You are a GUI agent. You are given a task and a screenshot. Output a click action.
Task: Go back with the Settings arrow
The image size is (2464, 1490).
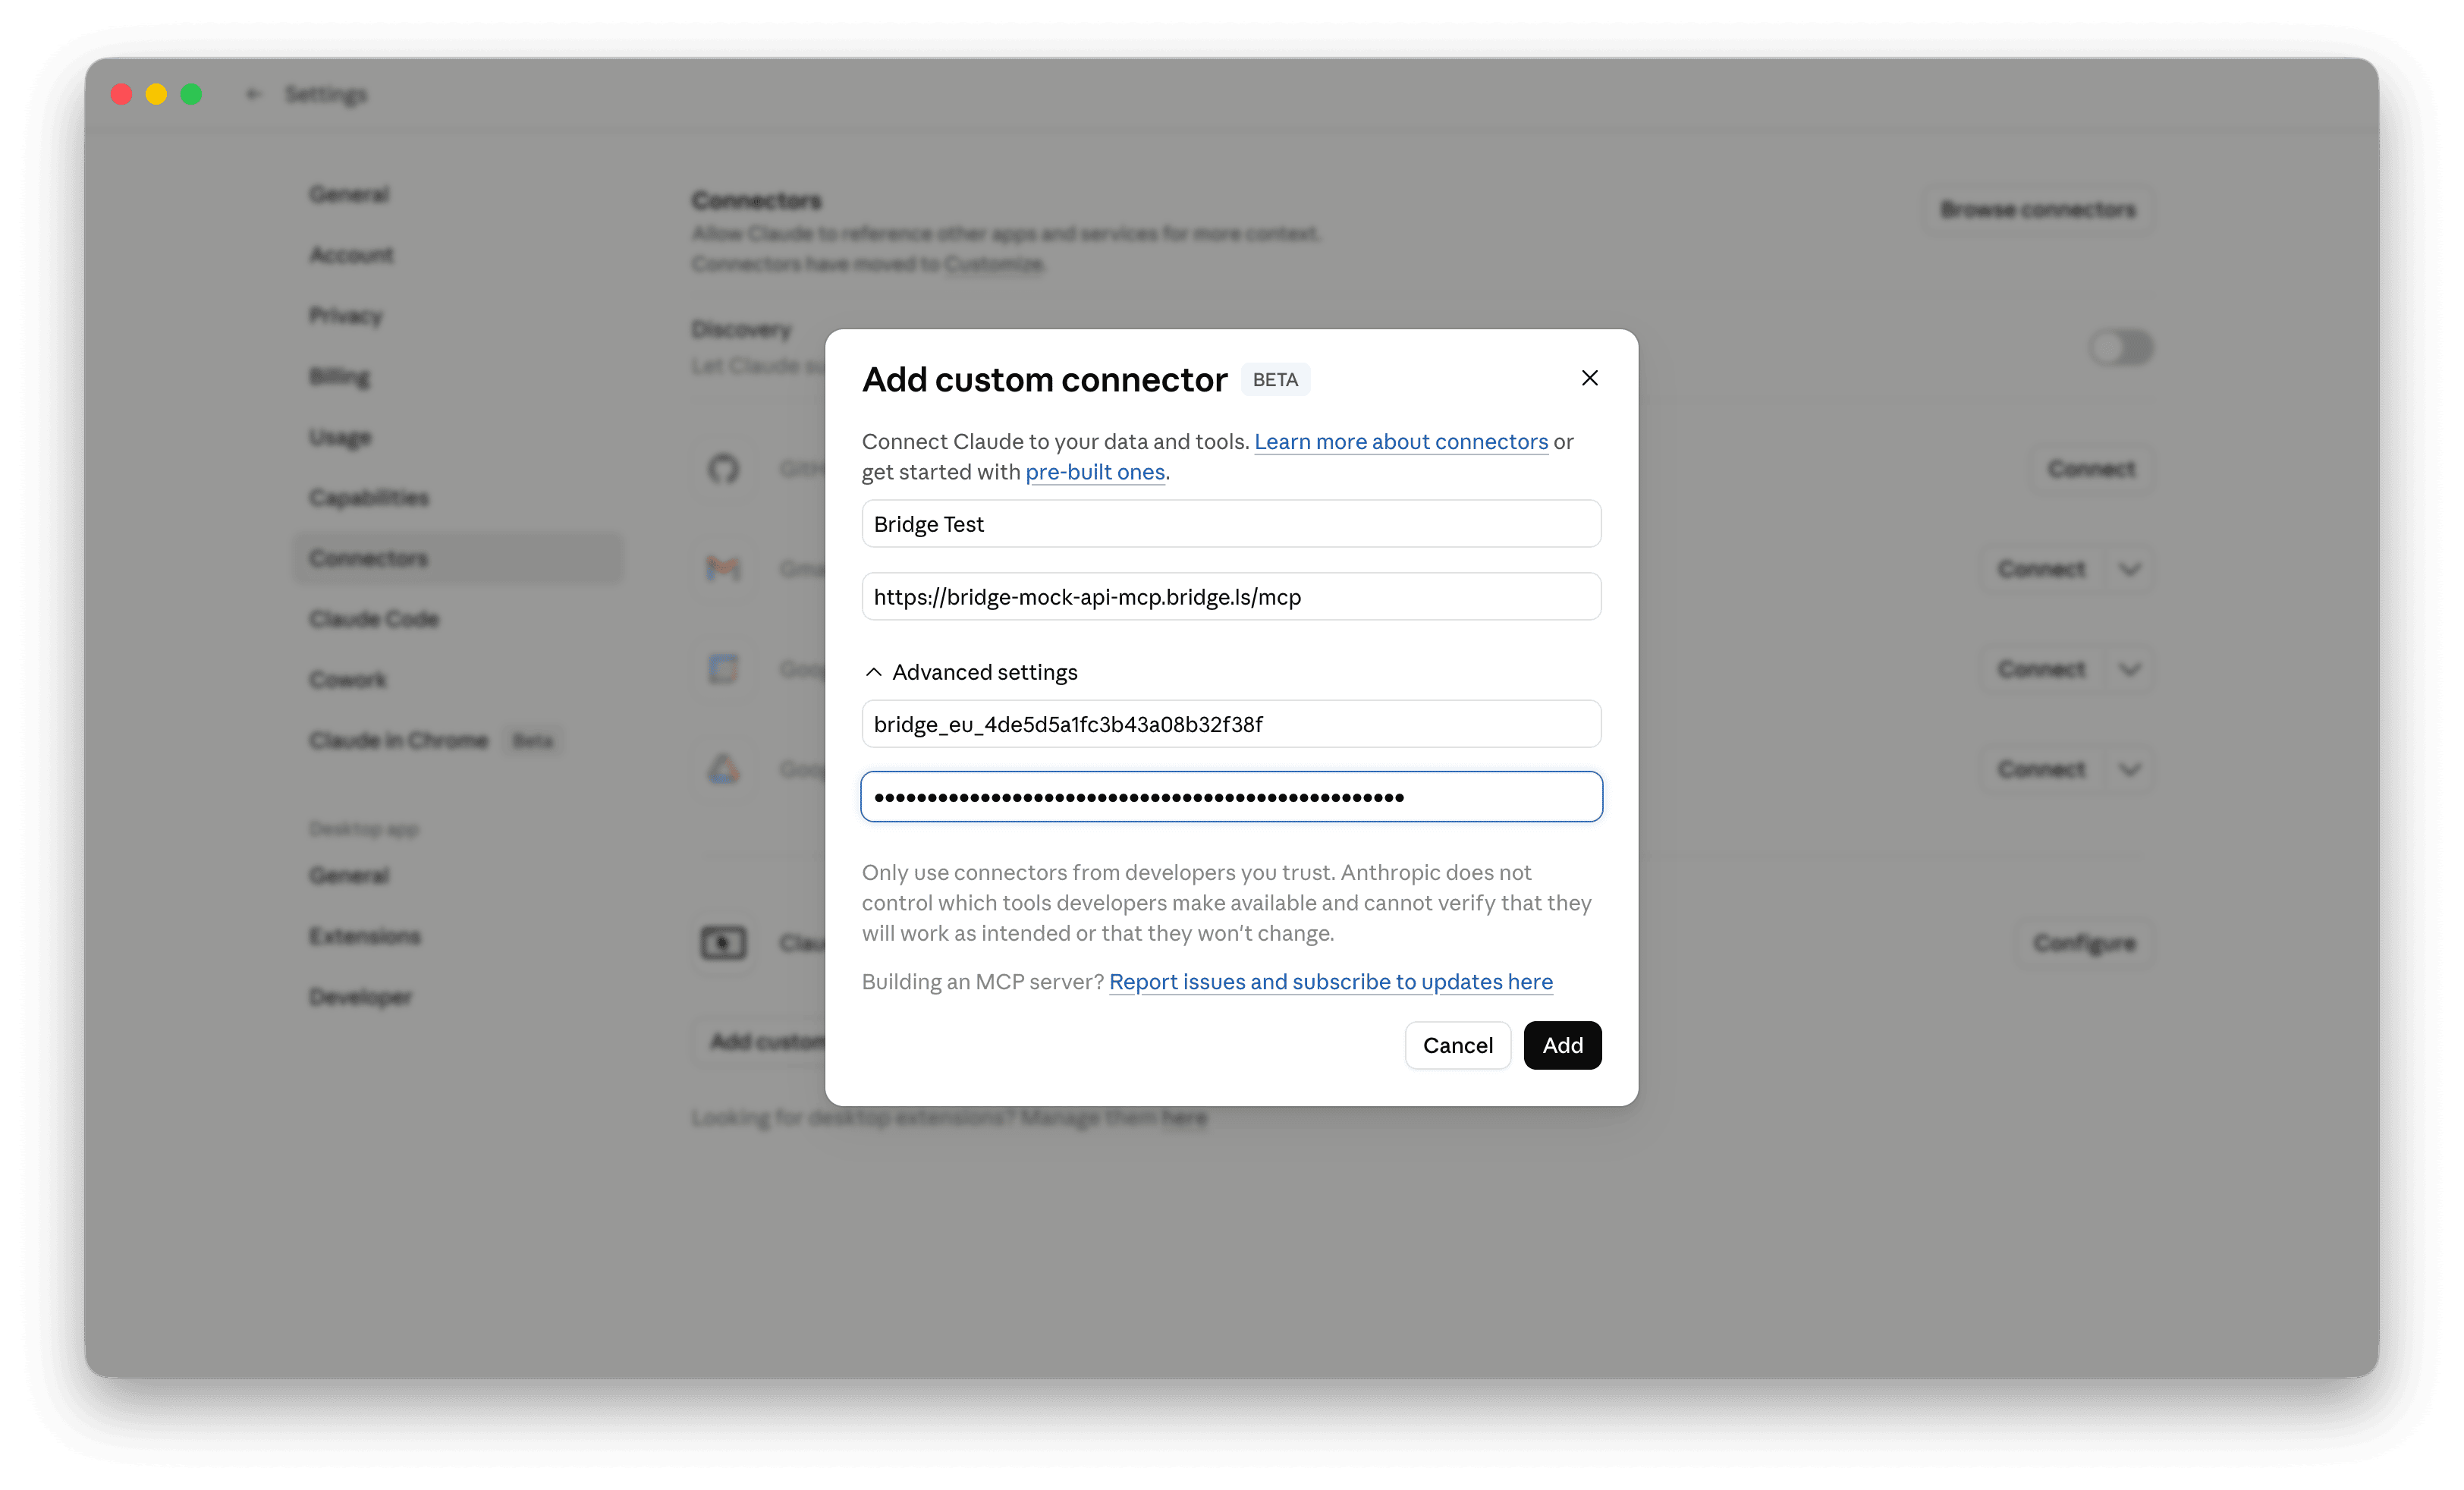(x=253, y=94)
